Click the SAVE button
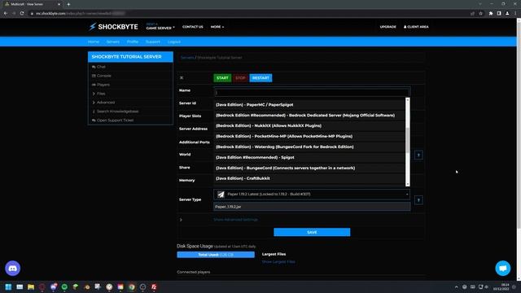Image resolution: width=521 pixels, height=293 pixels. (x=312, y=232)
